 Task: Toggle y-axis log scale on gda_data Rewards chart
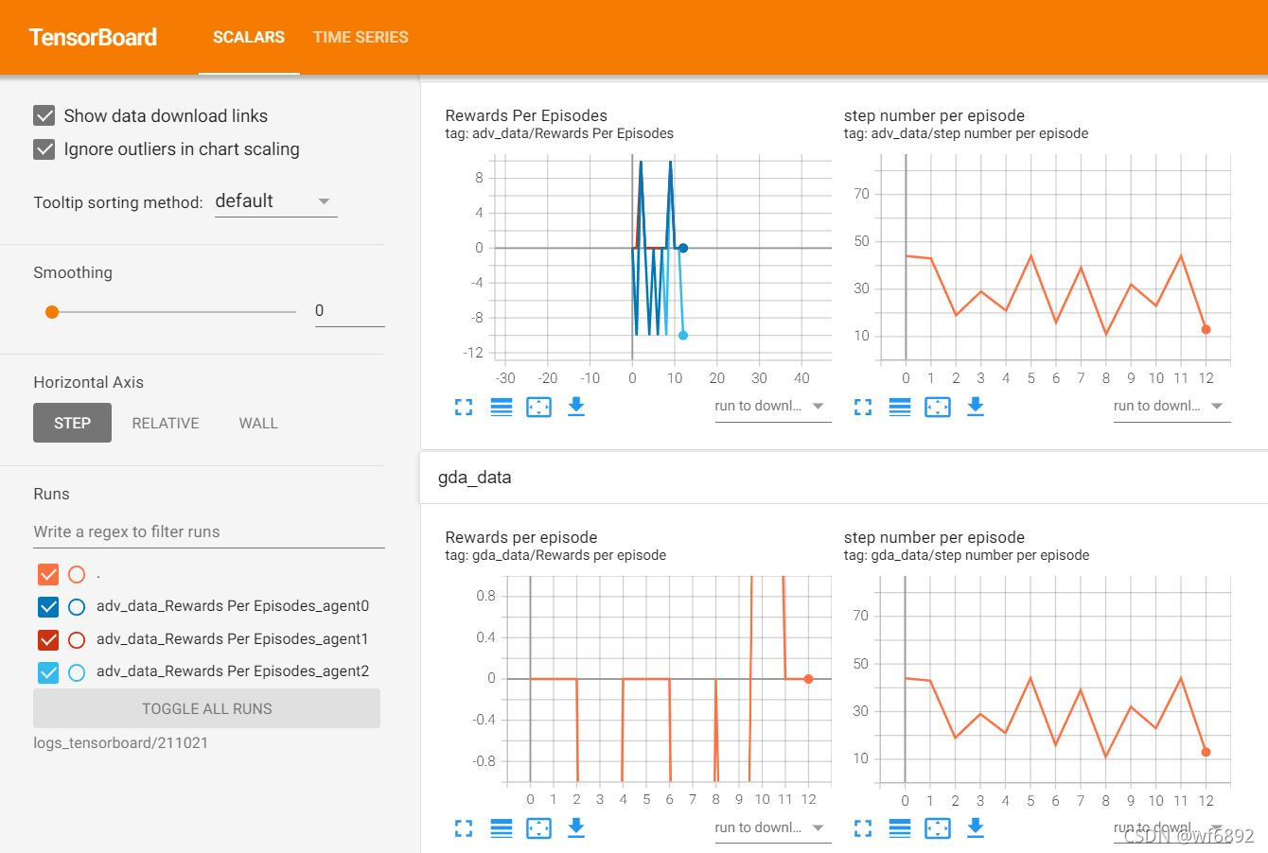coord(502,828)
